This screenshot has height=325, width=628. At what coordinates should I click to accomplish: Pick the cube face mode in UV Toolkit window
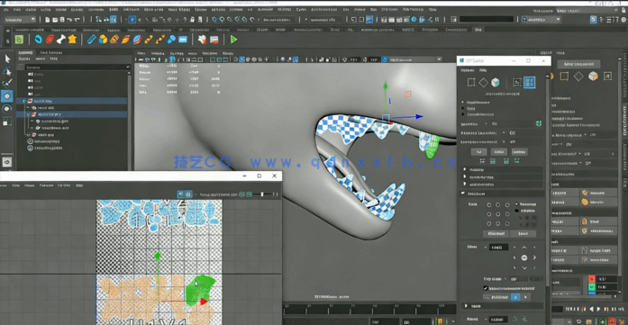pos(496,83)
